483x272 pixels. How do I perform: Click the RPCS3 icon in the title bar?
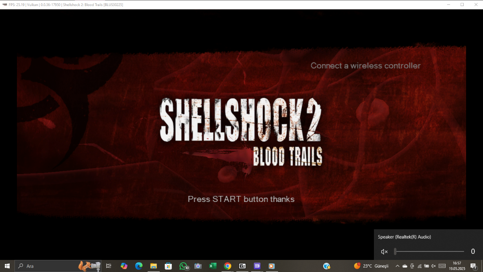coord(4,4)
